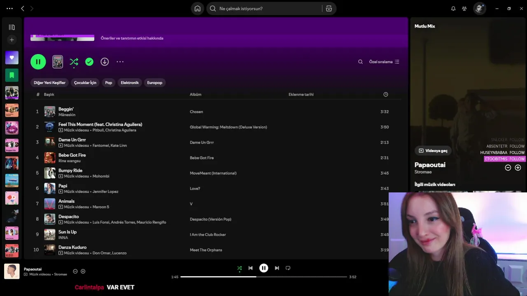527x296 pixels.
Task: Open artist Måneskin link
Action: 67,115
